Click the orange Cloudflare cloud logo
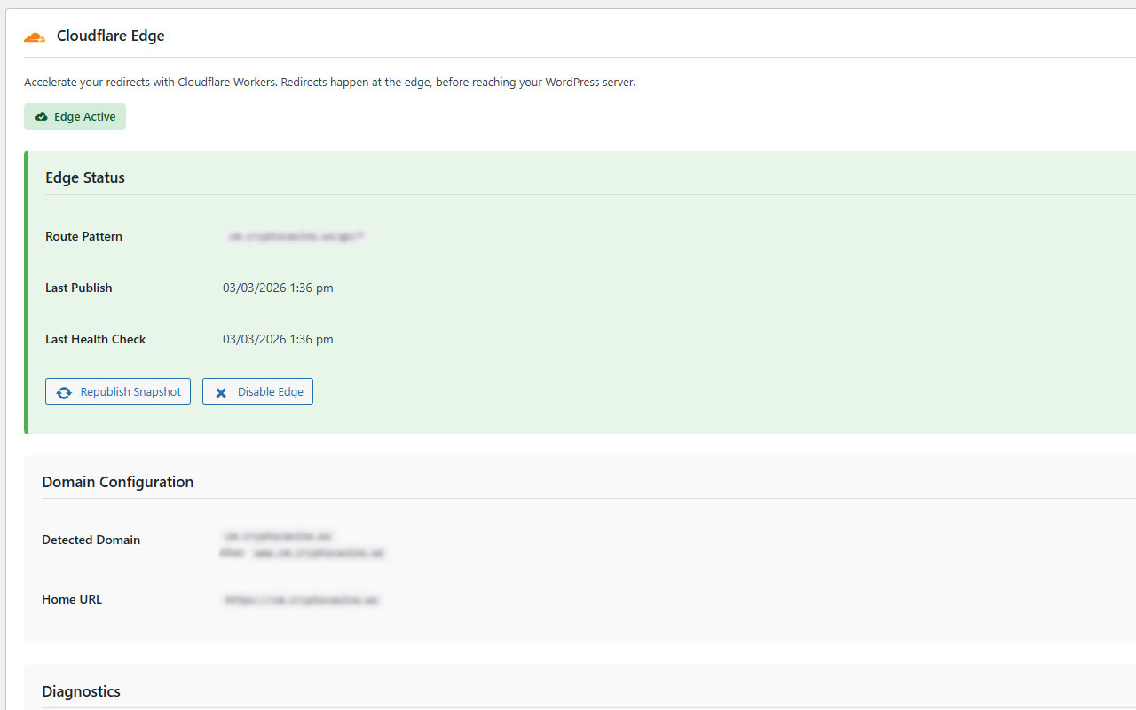 click(34, 35)
